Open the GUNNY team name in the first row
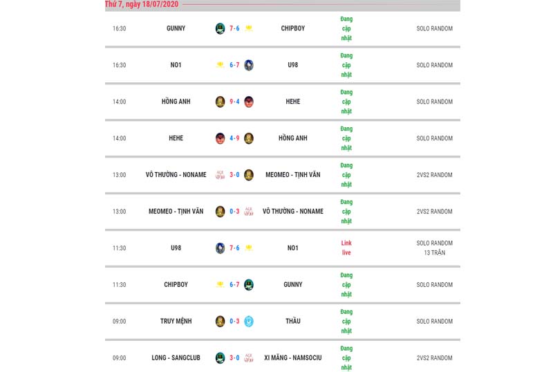This screenshot has height=372, width=553. [x=176, y=28]
